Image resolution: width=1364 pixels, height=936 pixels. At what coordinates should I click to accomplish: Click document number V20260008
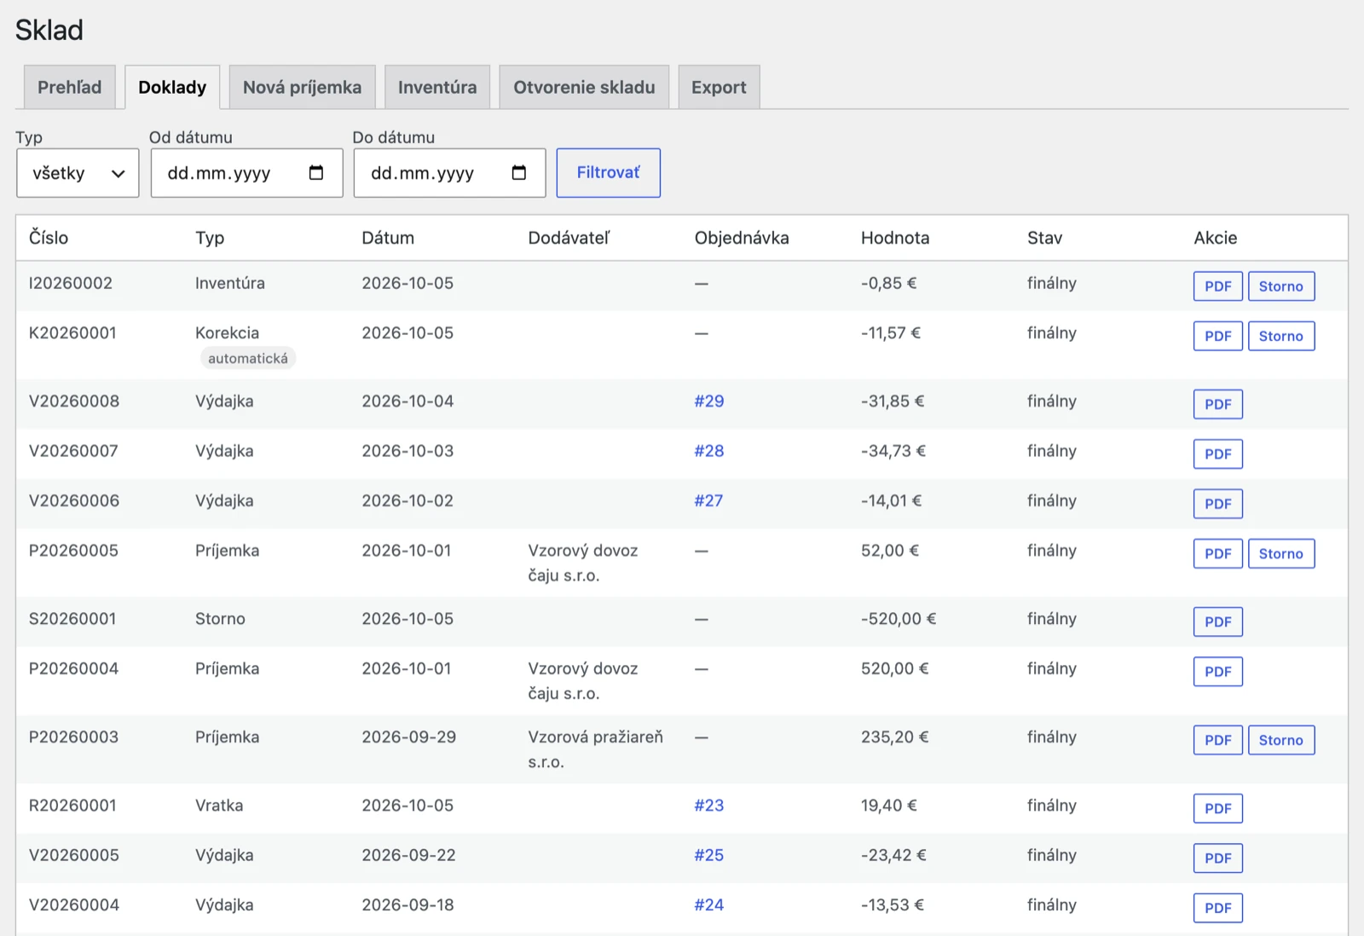[74, 401]
